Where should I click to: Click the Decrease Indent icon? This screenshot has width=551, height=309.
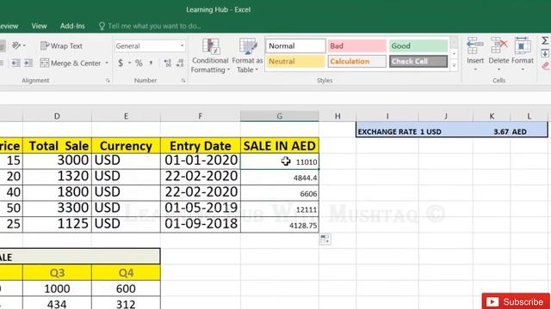click(15, 63)
